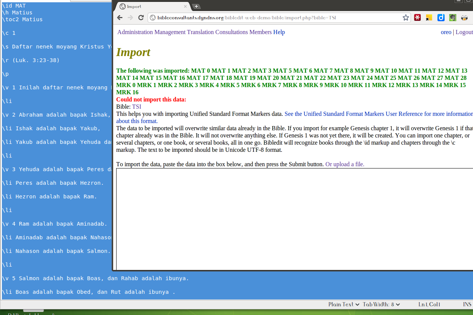
Task: Click the '\li Hezron adalah bapak Ram.' line
Action: 50,196
